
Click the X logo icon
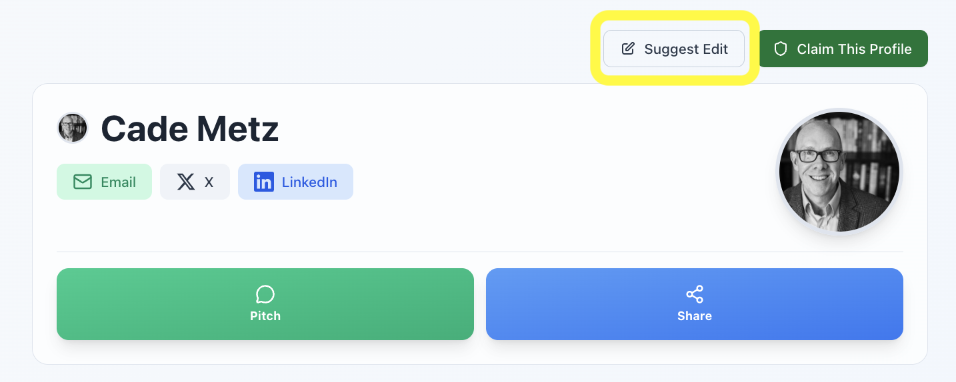[186, 182]
